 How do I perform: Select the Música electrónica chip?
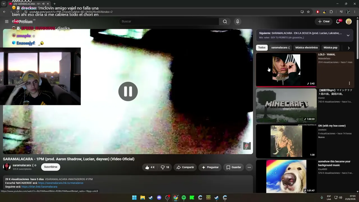[x=307, y=48]
